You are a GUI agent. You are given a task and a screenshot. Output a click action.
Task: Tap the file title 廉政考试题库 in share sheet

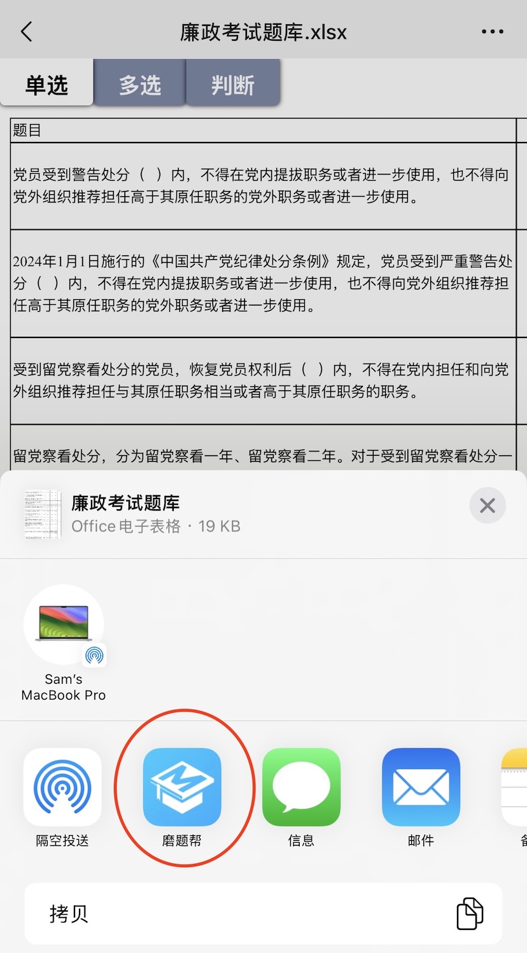pyautogui.click(x=125, y=503)
